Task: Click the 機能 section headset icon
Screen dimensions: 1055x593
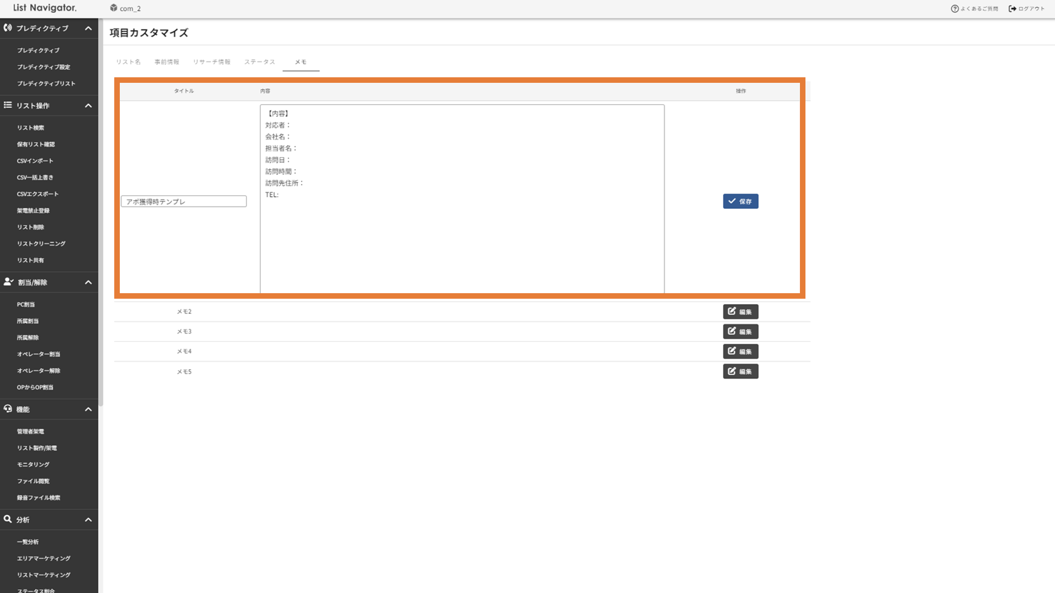Action: coord(8,409)
